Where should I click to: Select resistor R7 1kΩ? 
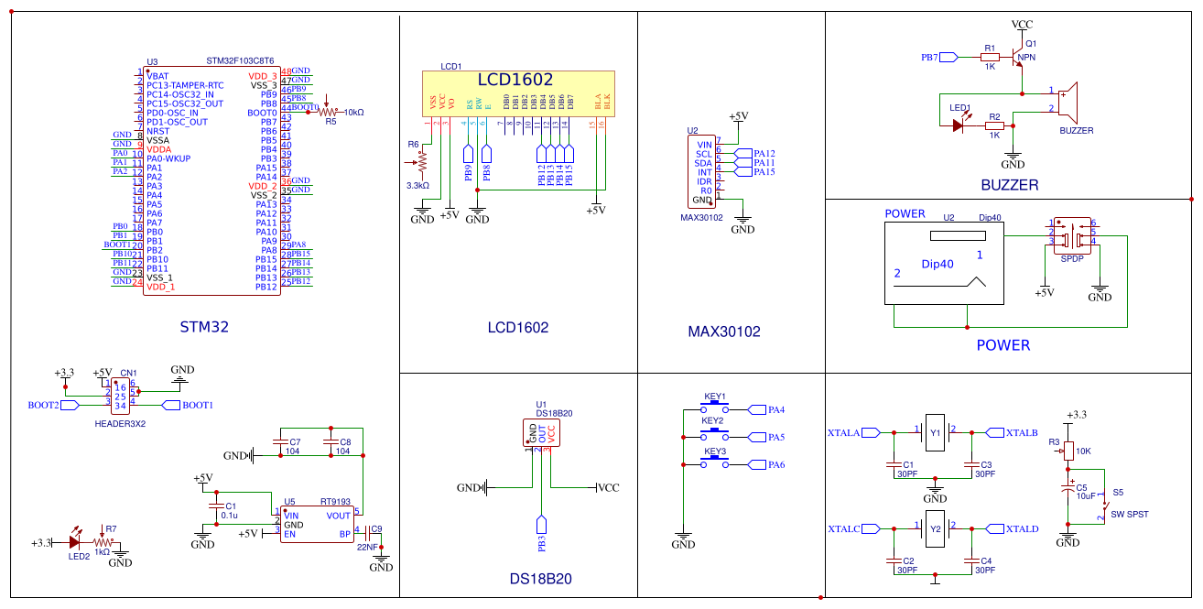click(102, 542)
